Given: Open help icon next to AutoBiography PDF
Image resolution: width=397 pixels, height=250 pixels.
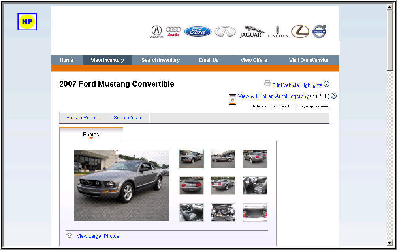Looking at the screenshot, I should (334, 96).
